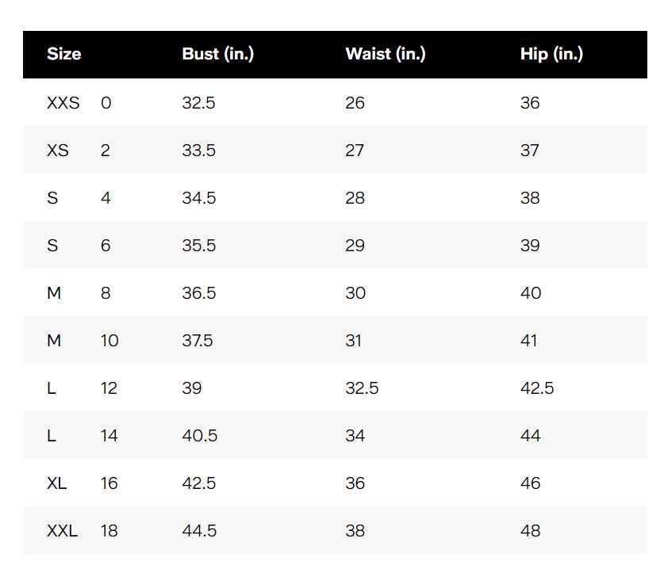Select the 36.5 bust measurement
The width and height of the screenshot is (664, 565).
point(198,293)
